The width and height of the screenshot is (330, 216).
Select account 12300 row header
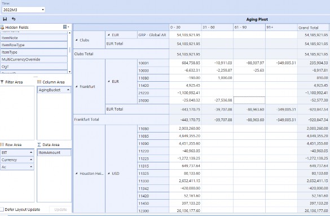click(153, 210)
